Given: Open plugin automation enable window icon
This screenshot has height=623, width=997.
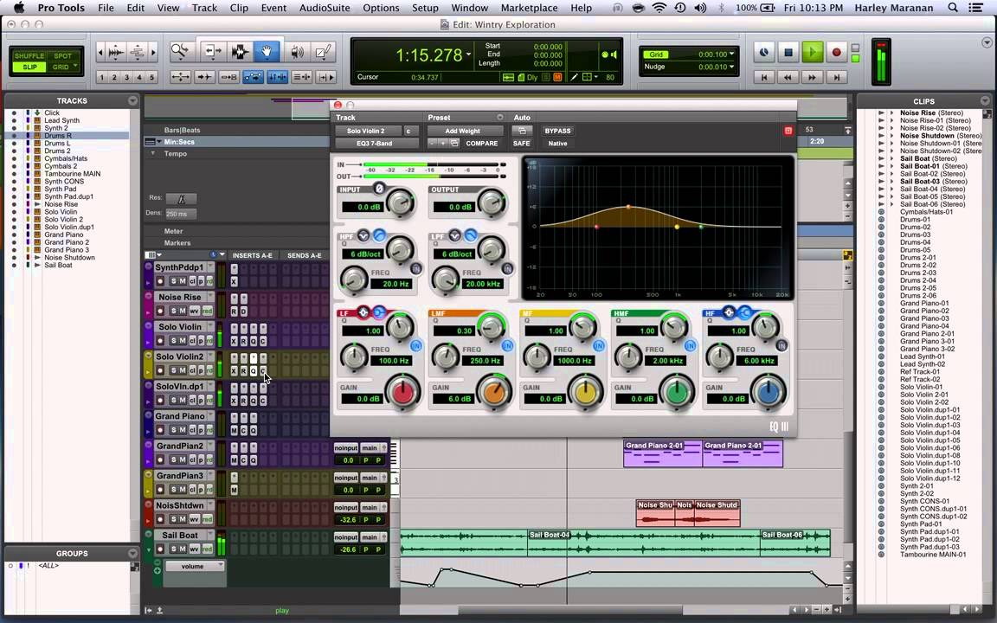Looking at the screenshot, I should click(x=521, y=131).
